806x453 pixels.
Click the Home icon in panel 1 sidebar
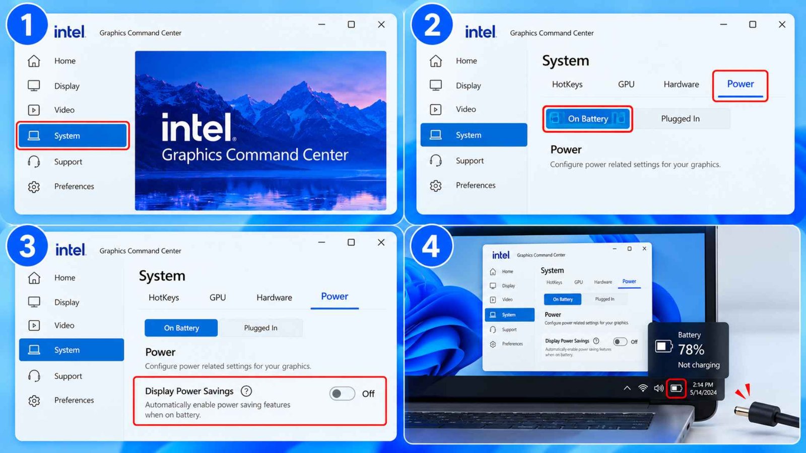tap(34, 61)
